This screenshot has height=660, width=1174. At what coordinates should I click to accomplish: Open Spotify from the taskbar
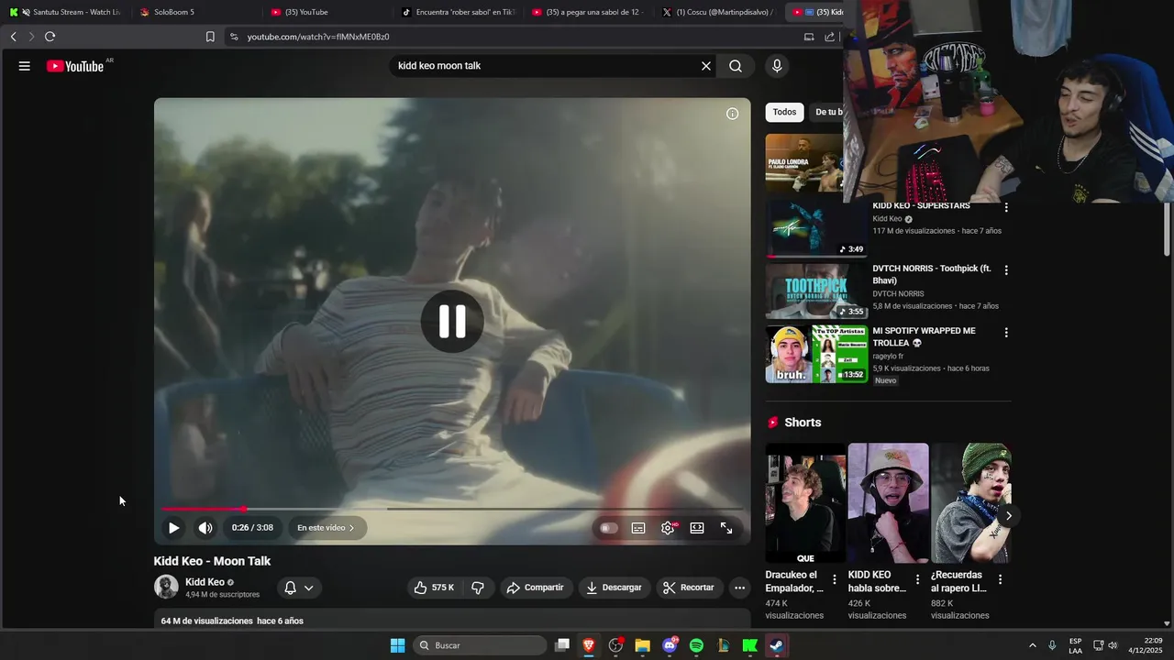696,645
